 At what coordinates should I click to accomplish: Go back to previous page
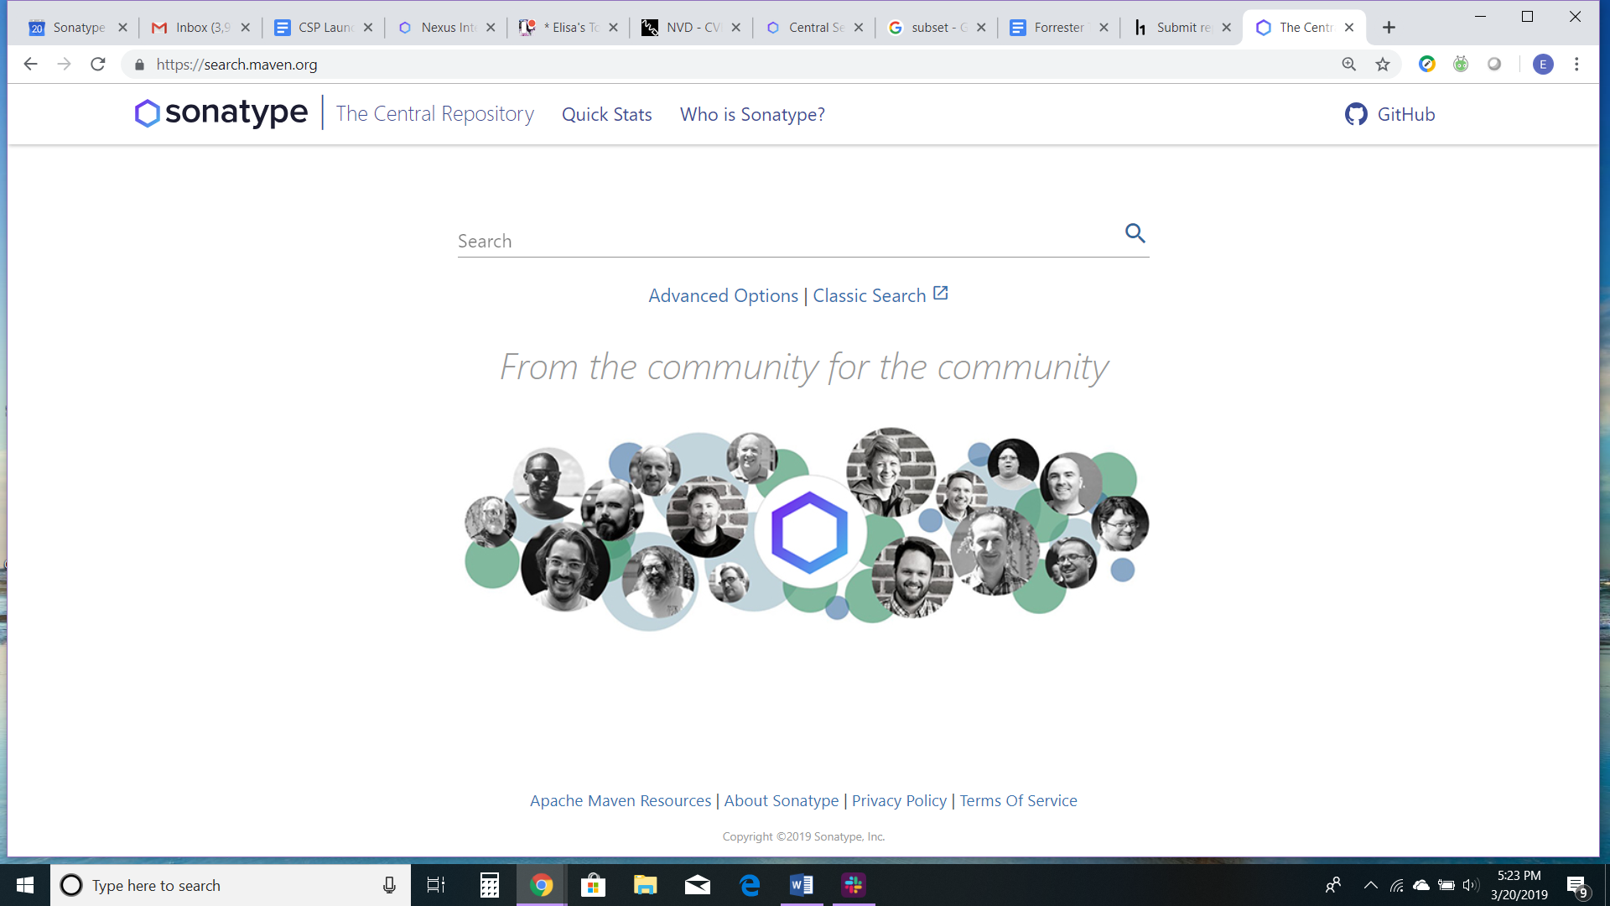(30, 65)
